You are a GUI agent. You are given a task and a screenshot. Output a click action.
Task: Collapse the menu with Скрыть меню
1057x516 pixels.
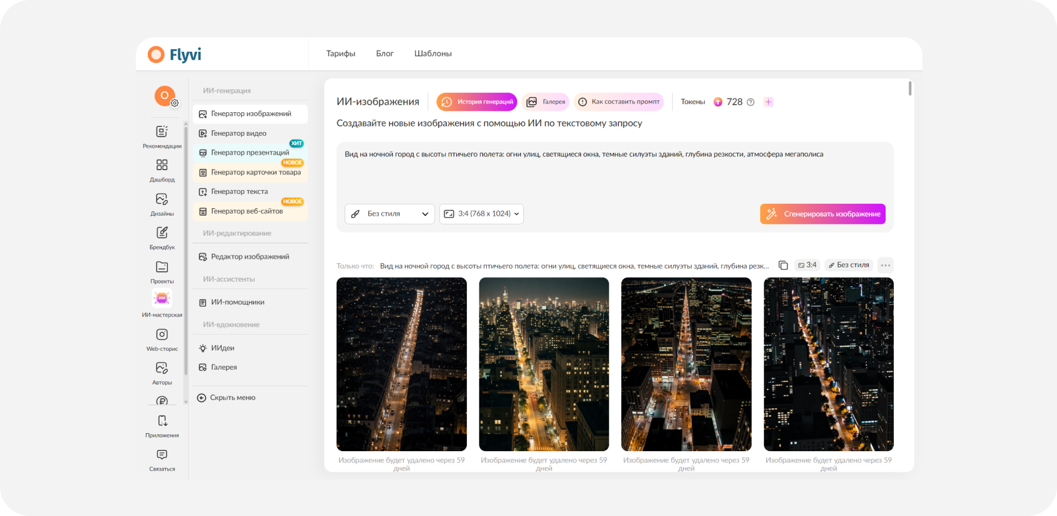(226, 398)
